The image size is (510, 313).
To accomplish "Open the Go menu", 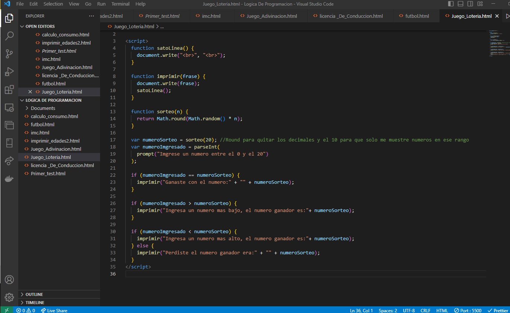I will click(x=88, y=4).
